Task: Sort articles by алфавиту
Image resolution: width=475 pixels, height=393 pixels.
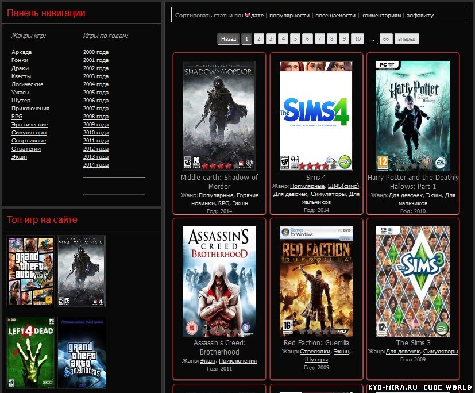Action: point(420,15)
